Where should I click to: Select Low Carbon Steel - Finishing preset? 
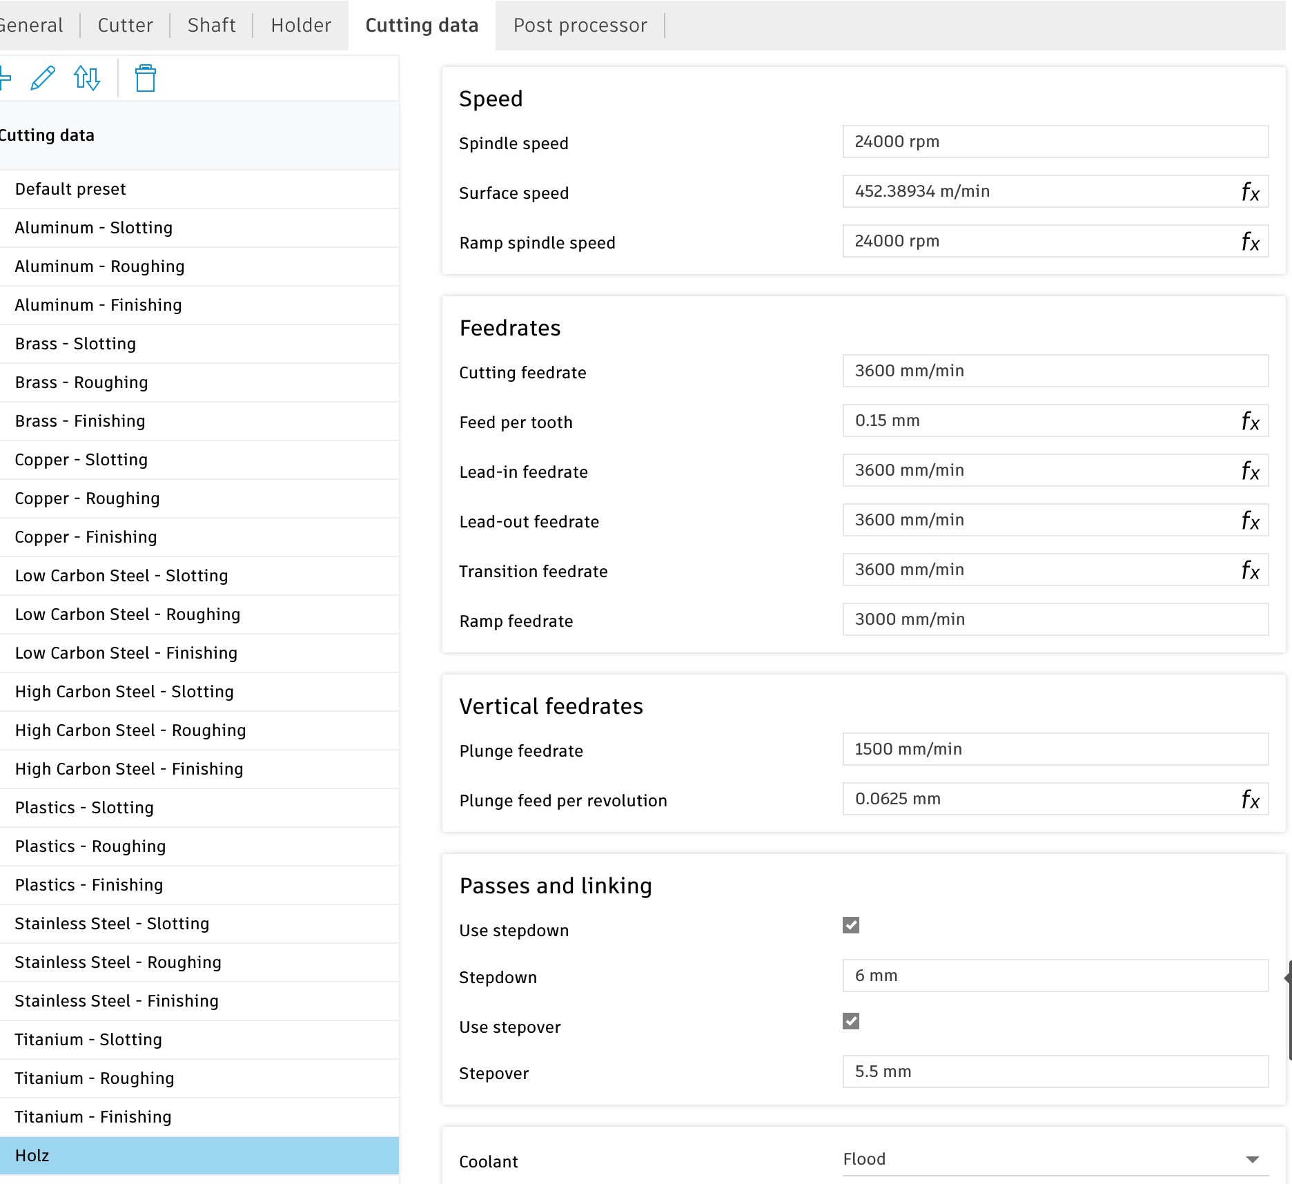point(199,653)
